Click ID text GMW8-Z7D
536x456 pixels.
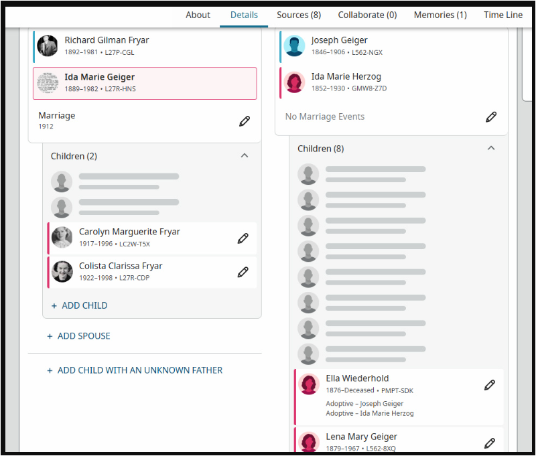pyautogui.click(x=369, y=88)
